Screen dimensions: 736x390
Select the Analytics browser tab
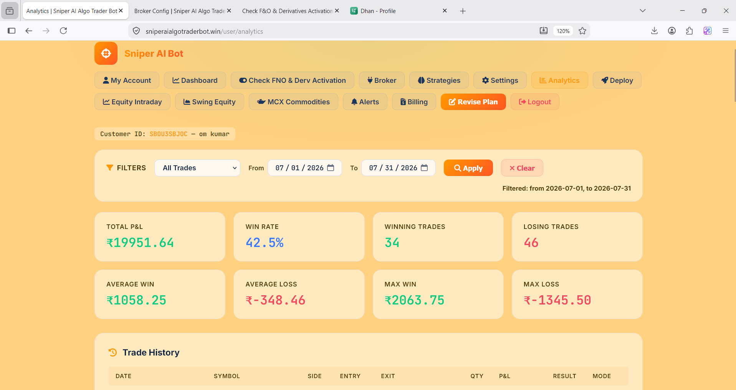[72, 11]
